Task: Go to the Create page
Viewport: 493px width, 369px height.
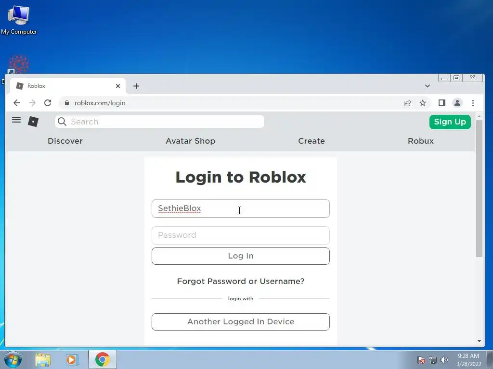Action: pos(311,141)
